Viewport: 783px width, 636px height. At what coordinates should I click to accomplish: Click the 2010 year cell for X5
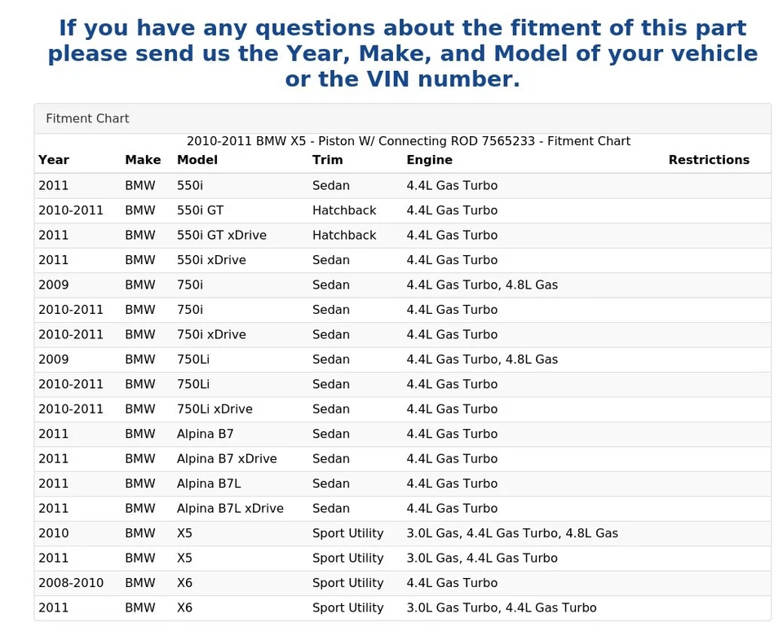54,533
